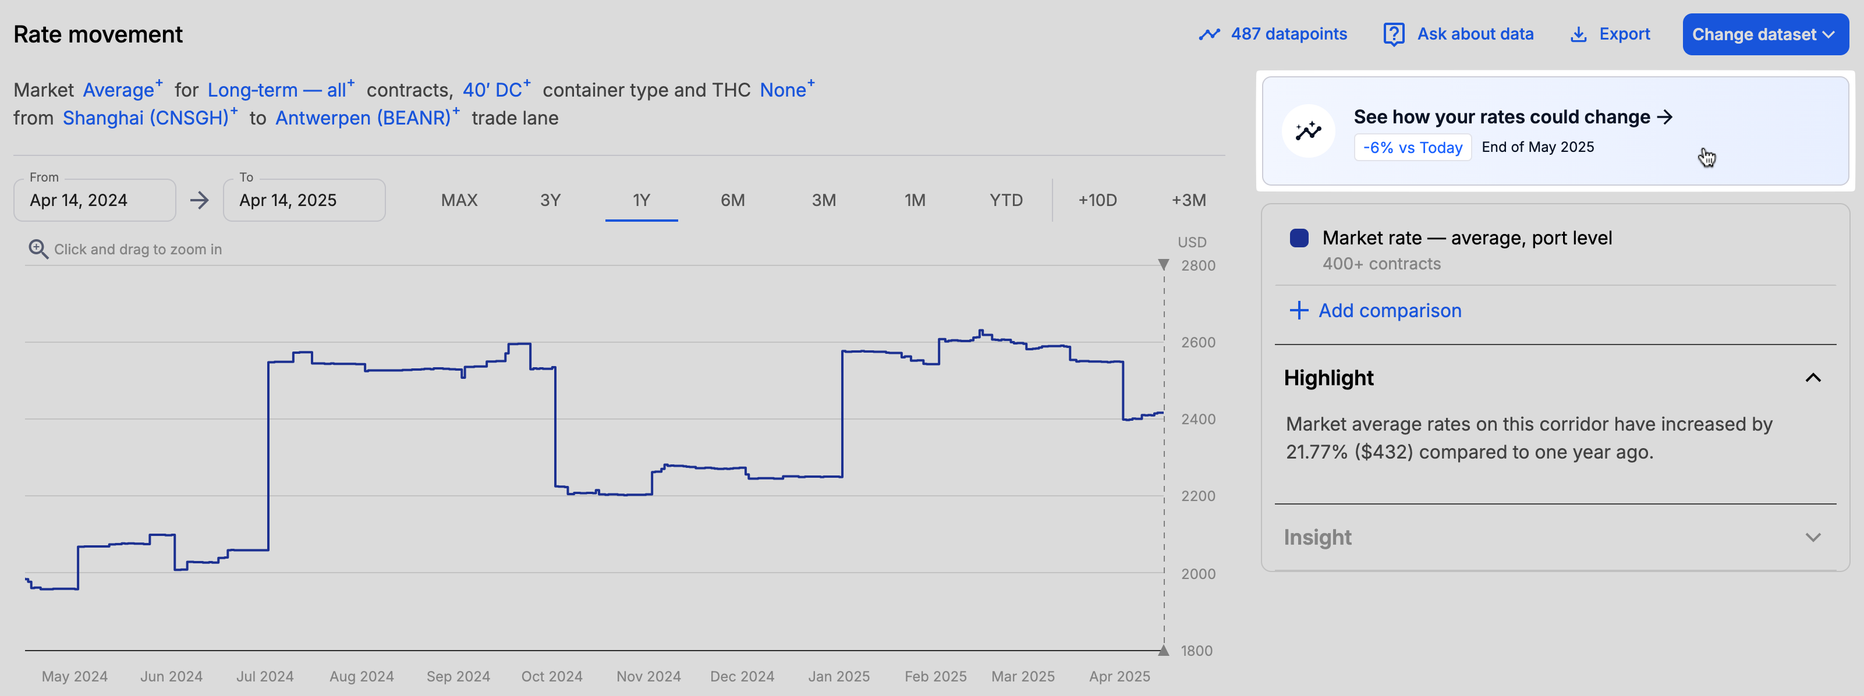1864x696 pixels.
Task: Click the bottom triangle marker on chart axis
Action: pyautogui.click(x=1164, y=651)
